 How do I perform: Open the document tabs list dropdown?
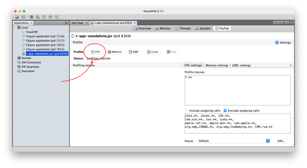coord(287,22)
